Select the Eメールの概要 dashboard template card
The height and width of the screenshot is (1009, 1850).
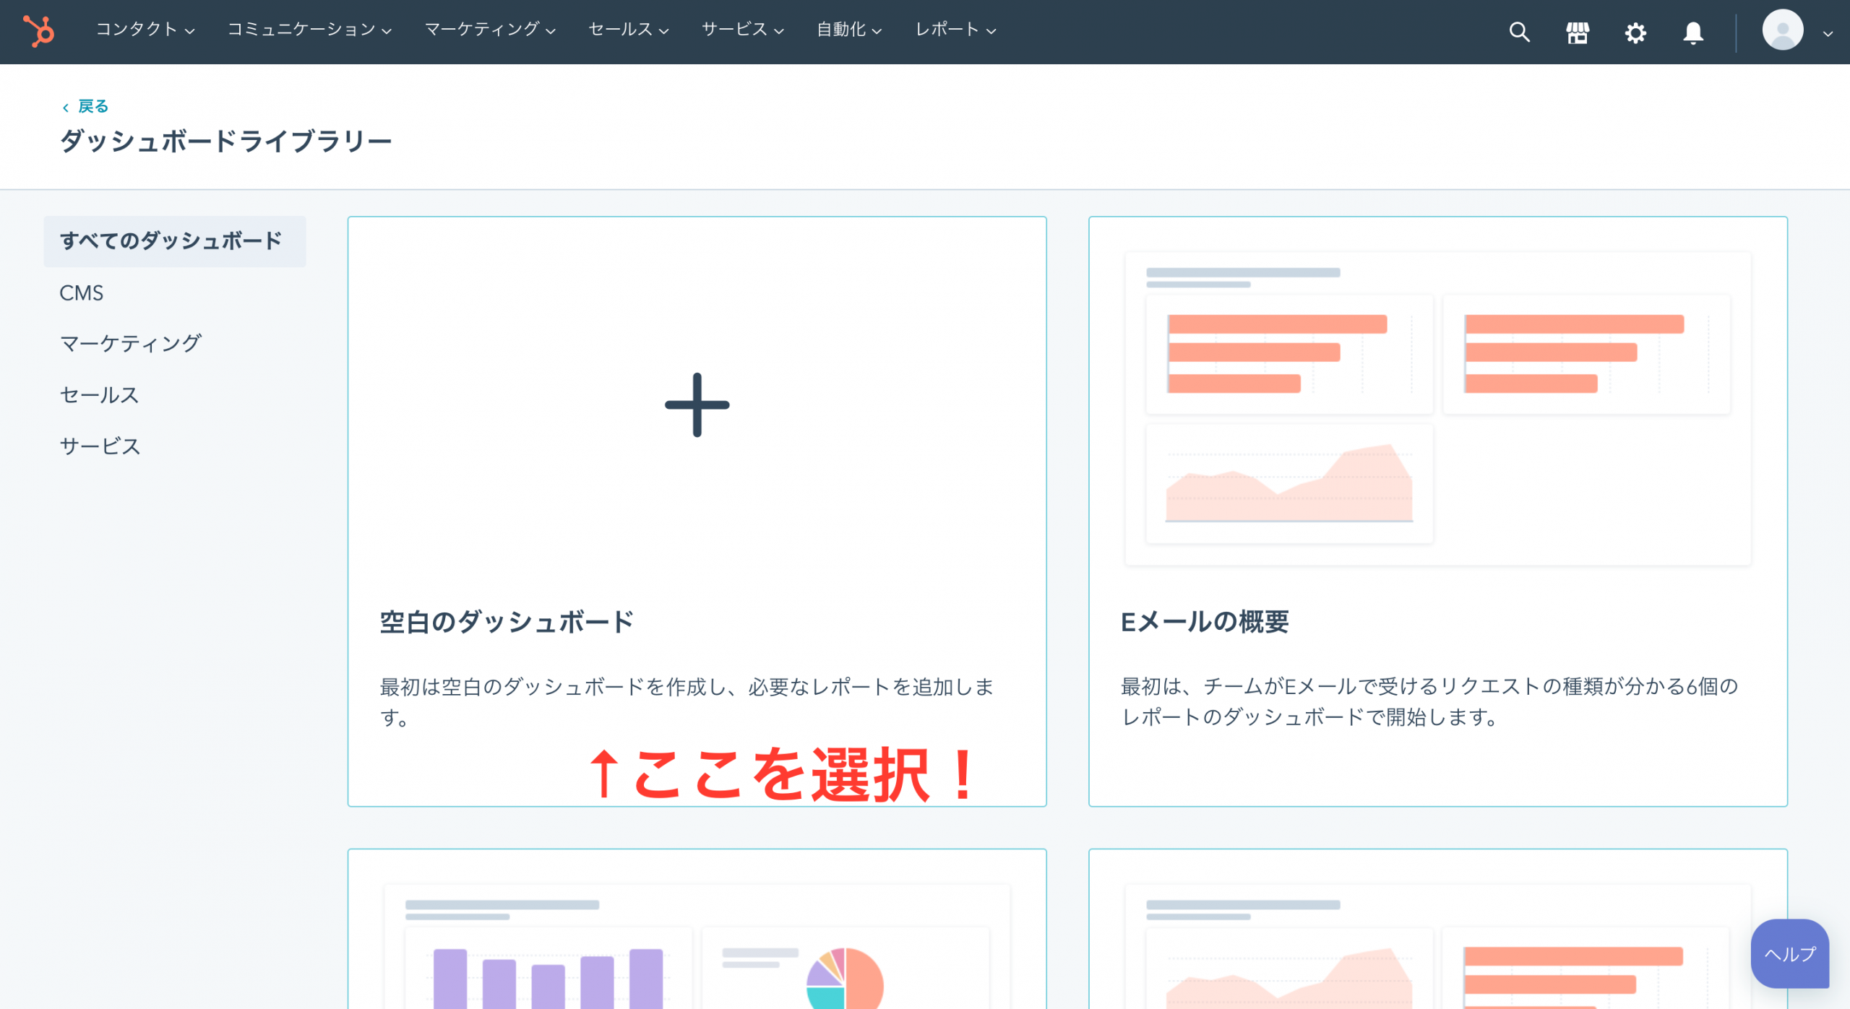[x=1437, y=511]
